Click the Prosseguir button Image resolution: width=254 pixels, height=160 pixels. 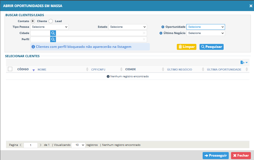pyautogui.click(x=216, y=156)
